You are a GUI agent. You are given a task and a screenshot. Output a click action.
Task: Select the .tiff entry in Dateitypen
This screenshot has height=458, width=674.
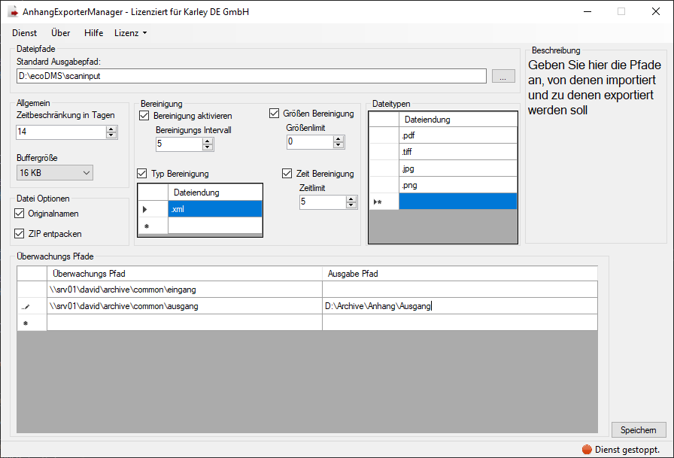457,151
